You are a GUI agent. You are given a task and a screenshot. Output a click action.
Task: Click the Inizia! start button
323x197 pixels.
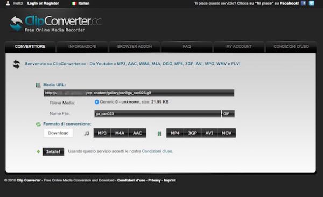tap(53, 151)
